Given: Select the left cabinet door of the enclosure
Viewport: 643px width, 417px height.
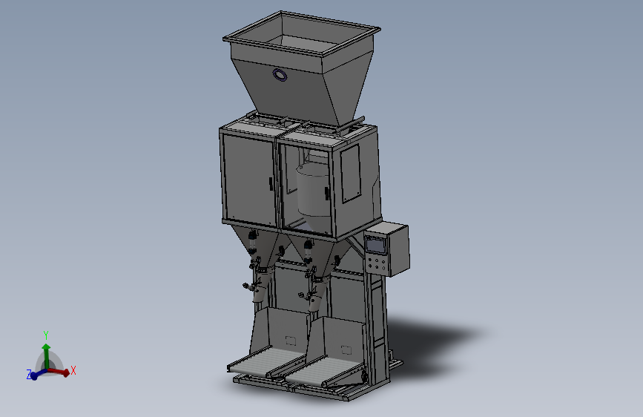Looking at the screenshot, I should pos(250,180).
